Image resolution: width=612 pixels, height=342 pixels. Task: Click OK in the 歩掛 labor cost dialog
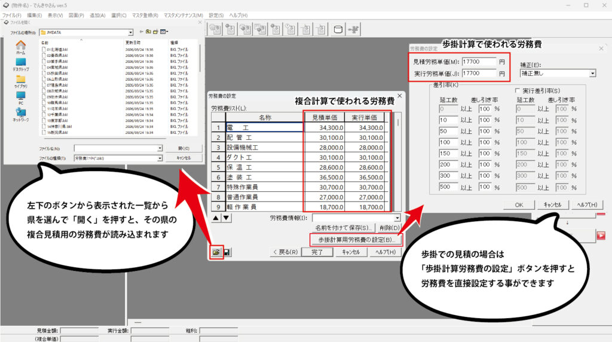[x=519, y=204]
